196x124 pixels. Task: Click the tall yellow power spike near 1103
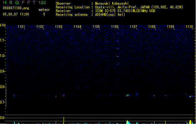click(x=64, y=120)
